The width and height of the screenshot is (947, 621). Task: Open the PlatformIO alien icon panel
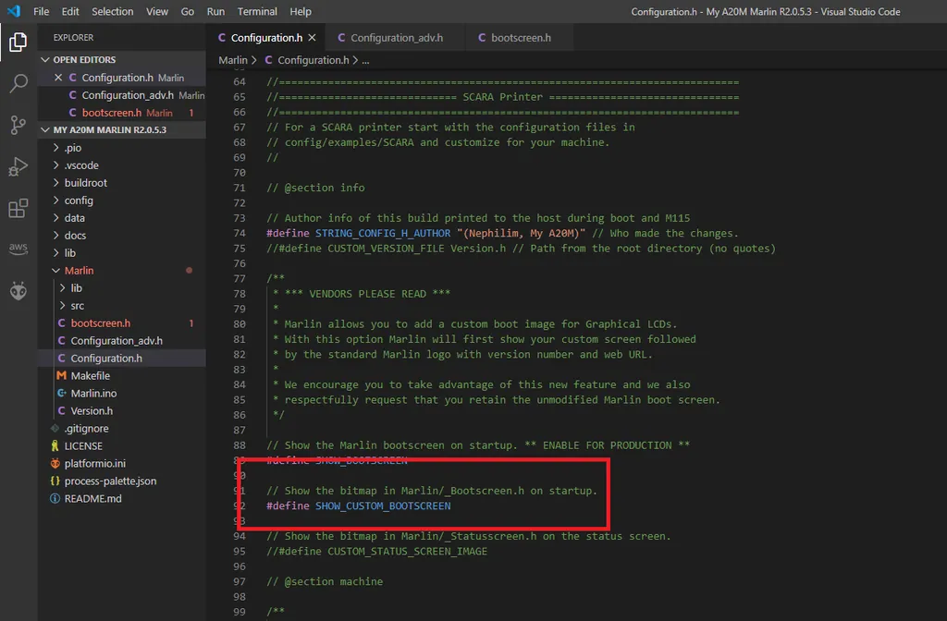pyautogui.click(x=18, y=291)
